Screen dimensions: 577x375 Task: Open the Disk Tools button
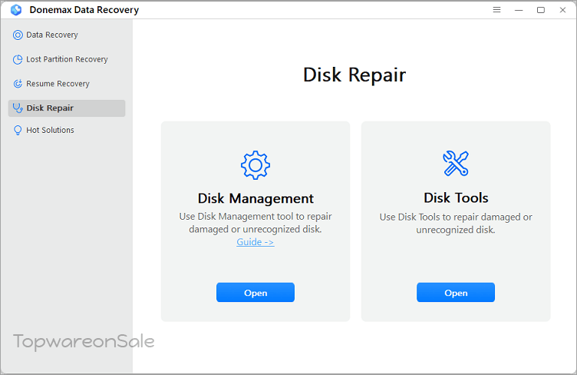pos(456,293)
